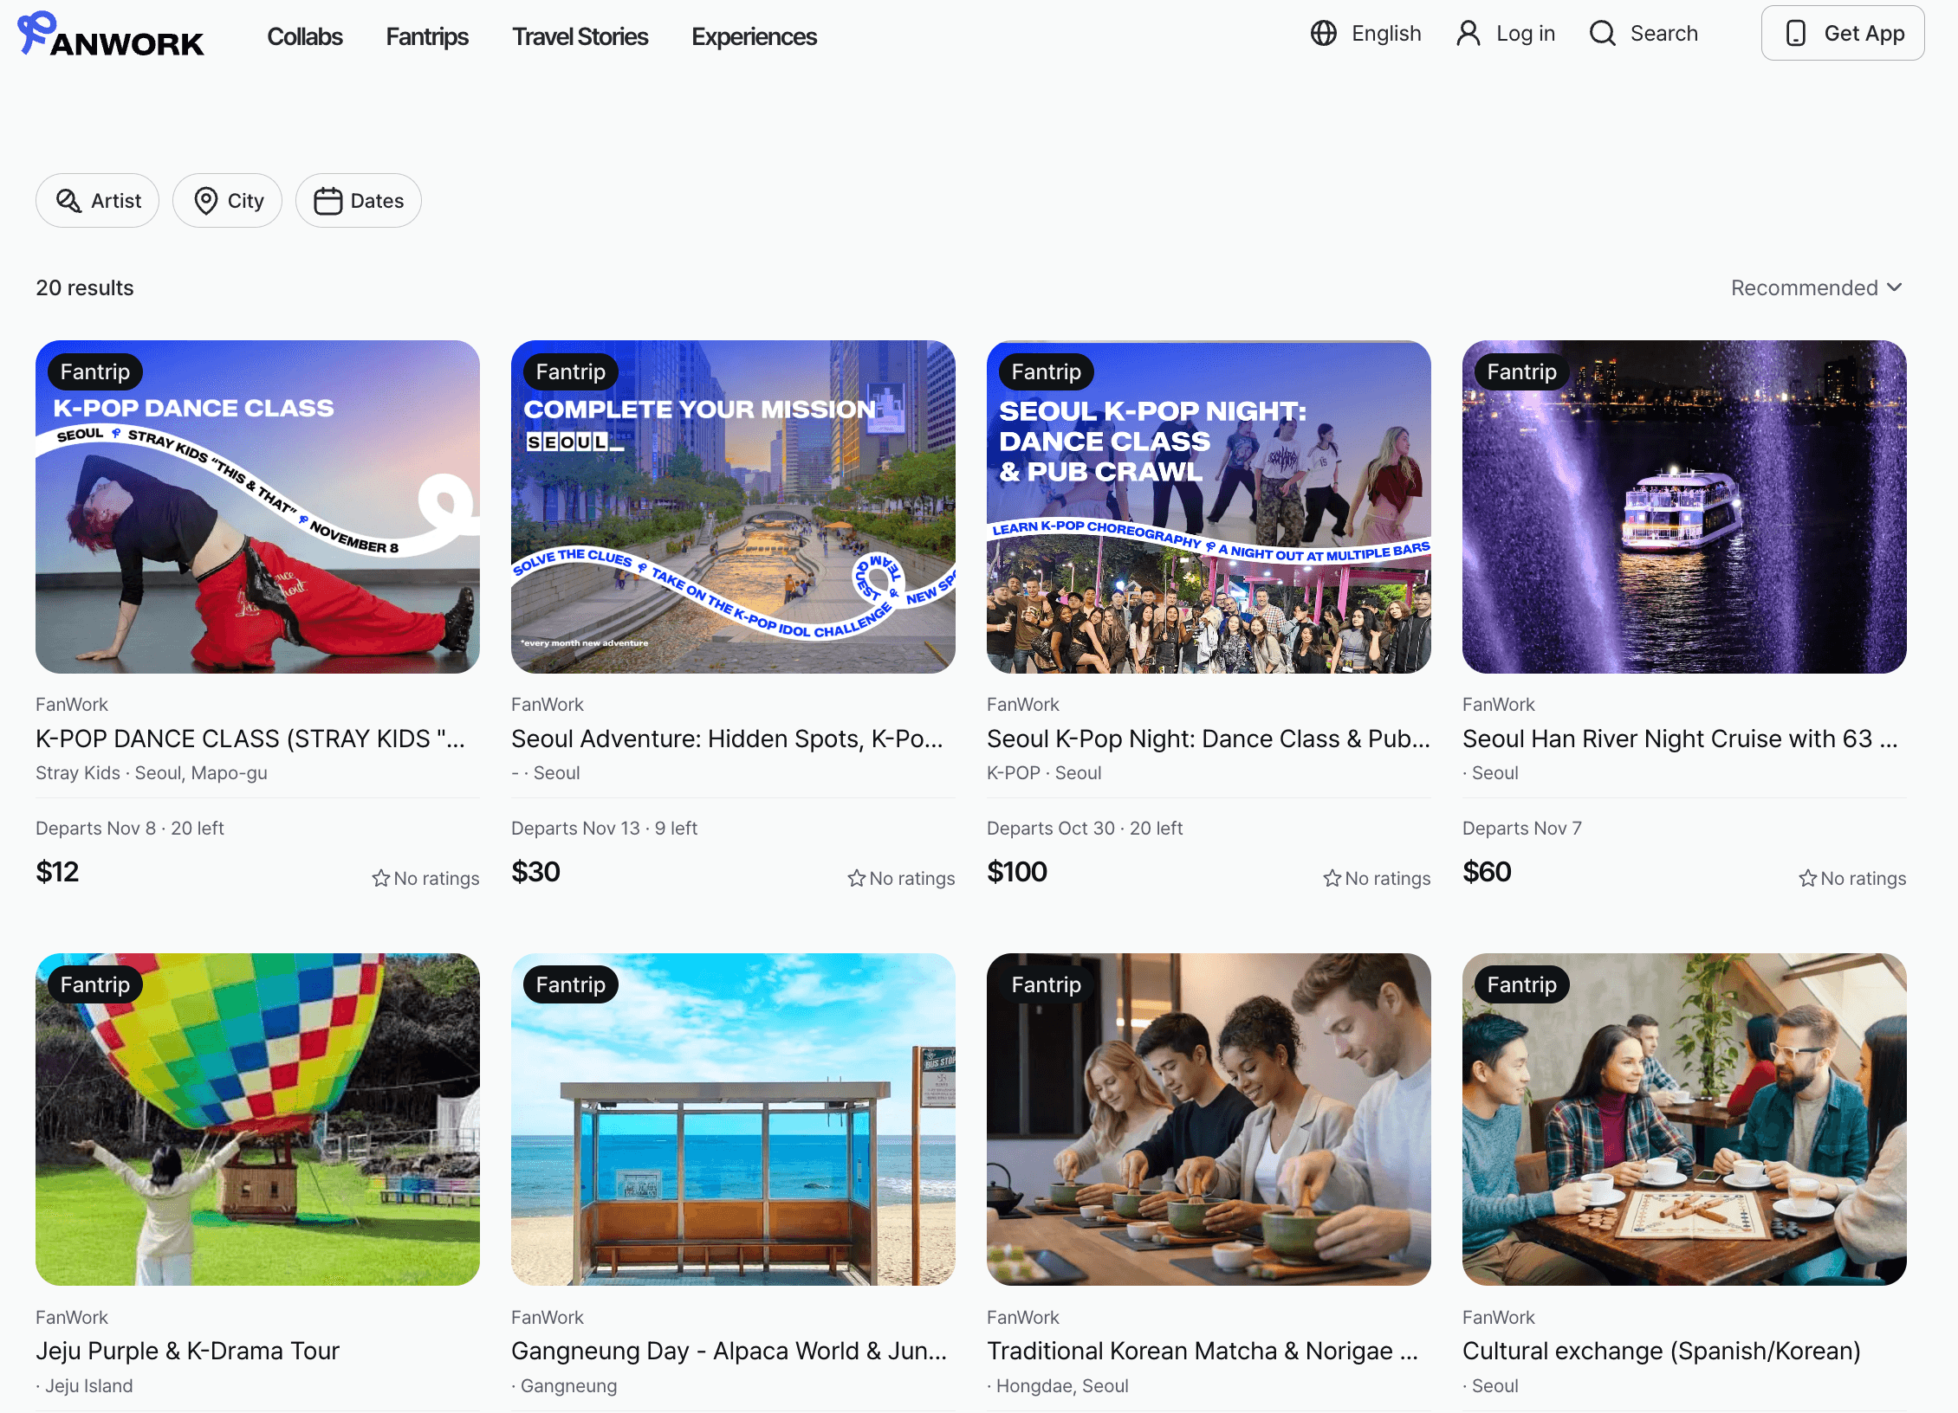1958x1413 pixels.
Task: Open the FanWork logo home link
Action: (x=111, y=35)
